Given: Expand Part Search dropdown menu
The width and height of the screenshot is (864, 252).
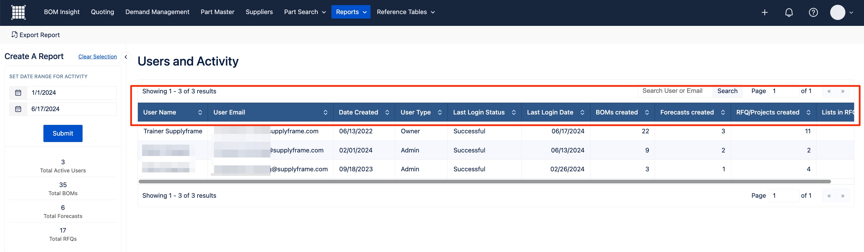Looking at the screenshot, I should (x=305, y=12).
